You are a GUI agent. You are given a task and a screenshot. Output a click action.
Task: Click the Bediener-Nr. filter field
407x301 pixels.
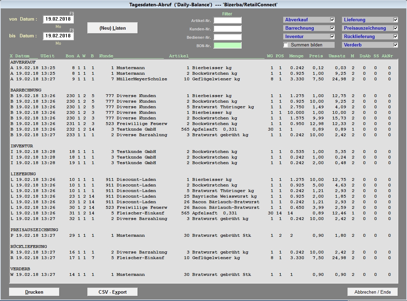pos(227,37)
